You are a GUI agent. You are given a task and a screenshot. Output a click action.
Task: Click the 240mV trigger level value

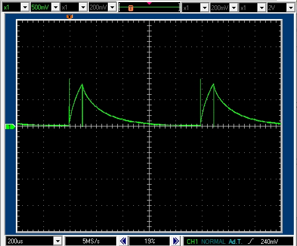coord(269,241)
